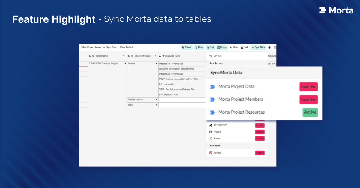Select the TIDP - Task Information Delivery Plan cell
Viewport: 360px width, 188px height.
point(182,89)
